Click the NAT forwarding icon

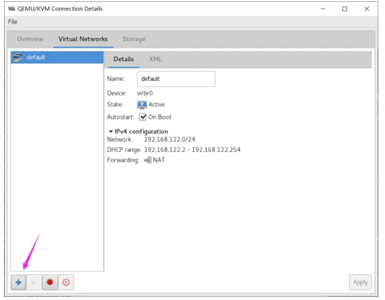coord(148,161)
